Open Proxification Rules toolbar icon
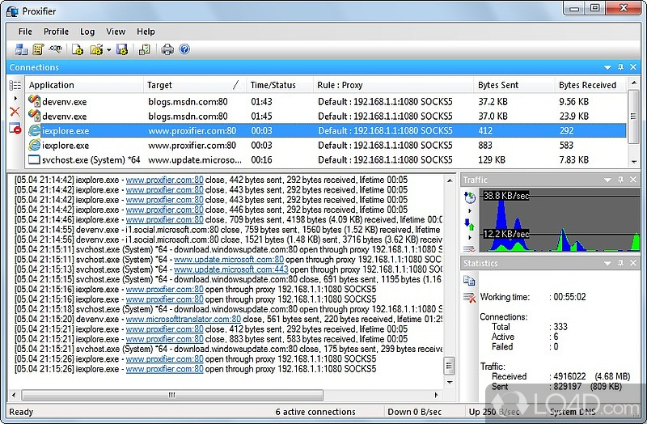Viewport: 647px width, 424px height. [37, 49]
